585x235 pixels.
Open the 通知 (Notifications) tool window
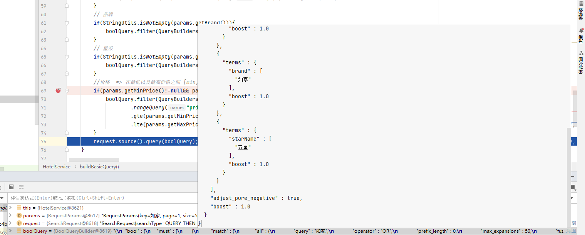pyautogui.click(x=581, y=36)
